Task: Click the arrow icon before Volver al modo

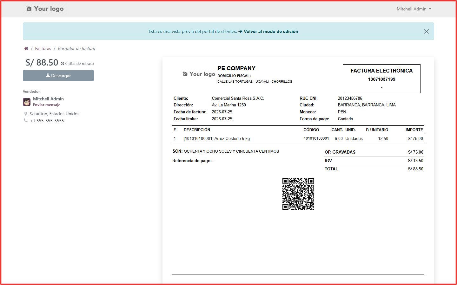Action: coord(240,31)
